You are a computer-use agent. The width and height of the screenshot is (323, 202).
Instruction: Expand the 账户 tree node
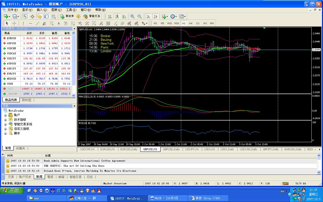[x=5, y=115]
